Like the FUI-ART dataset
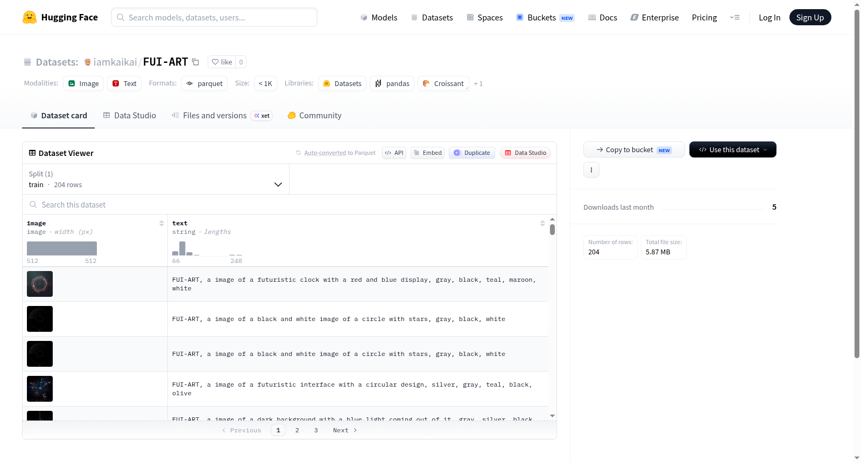Image resolution: width=861 pixels, height=463 pixels. tap(222, 62)
